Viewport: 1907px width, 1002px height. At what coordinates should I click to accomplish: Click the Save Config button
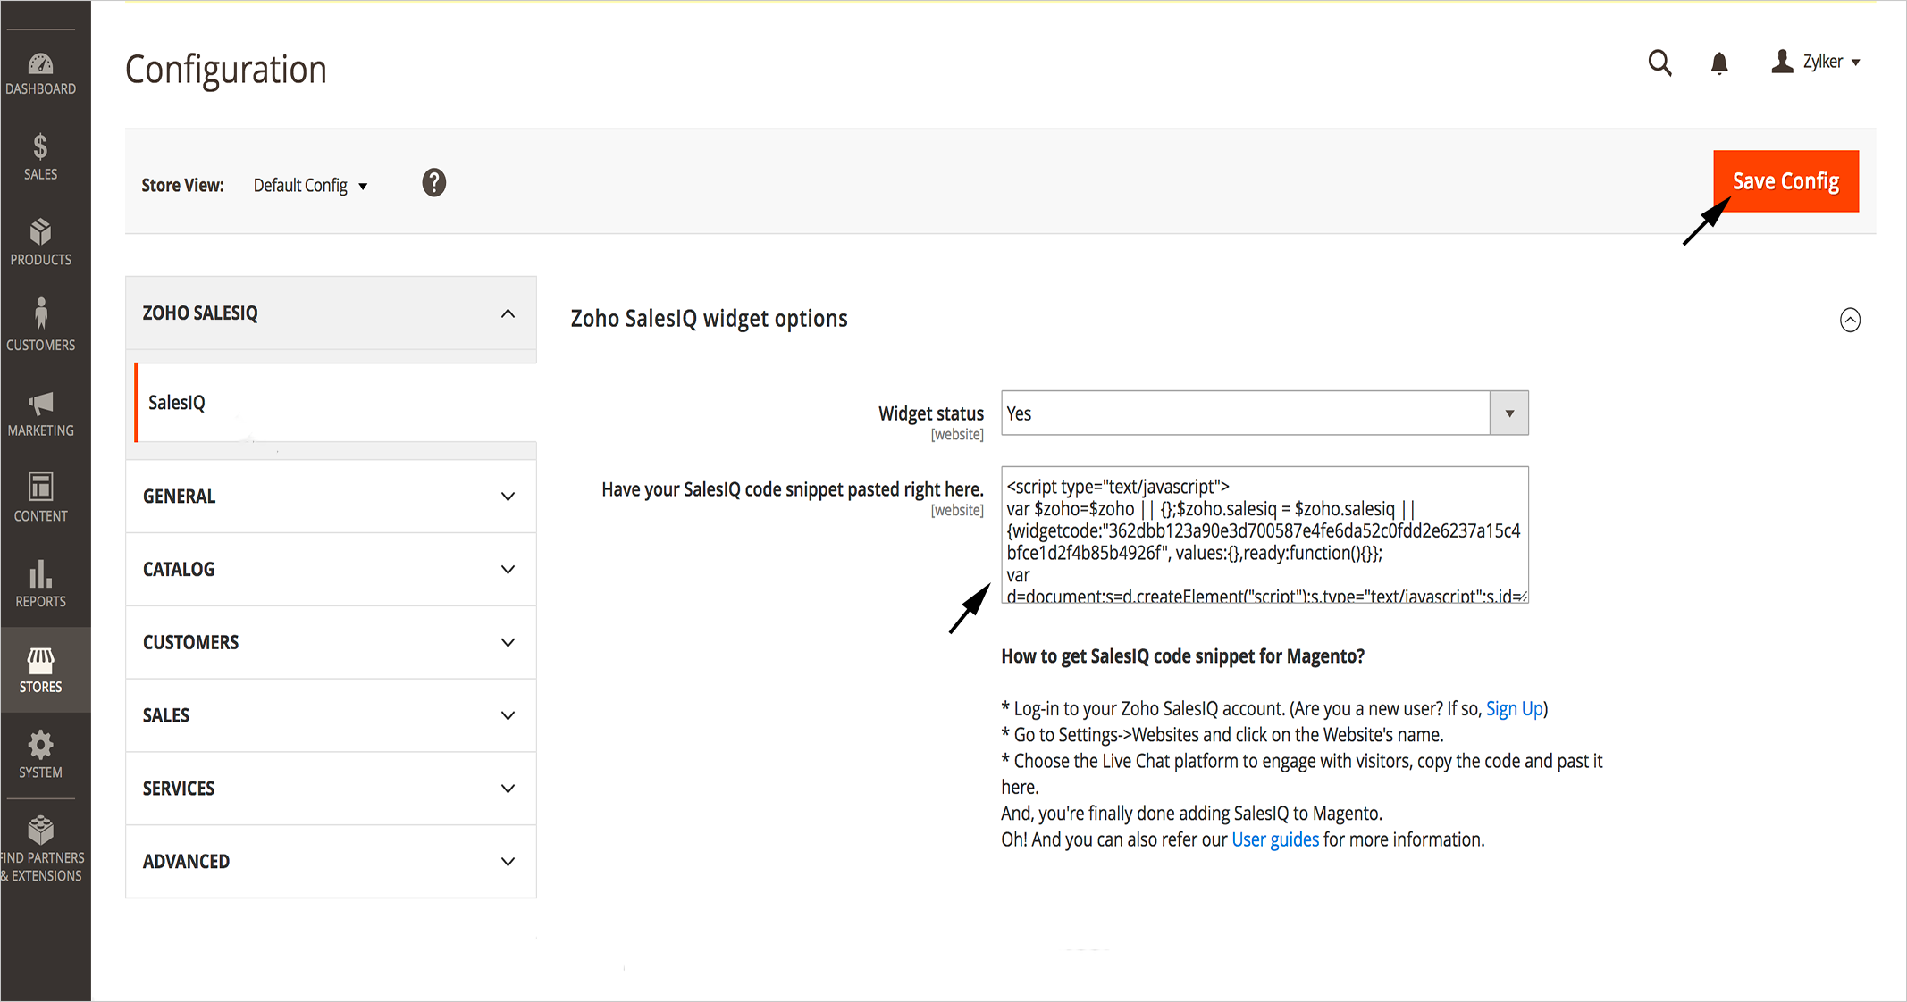(x=1785, y=181)
